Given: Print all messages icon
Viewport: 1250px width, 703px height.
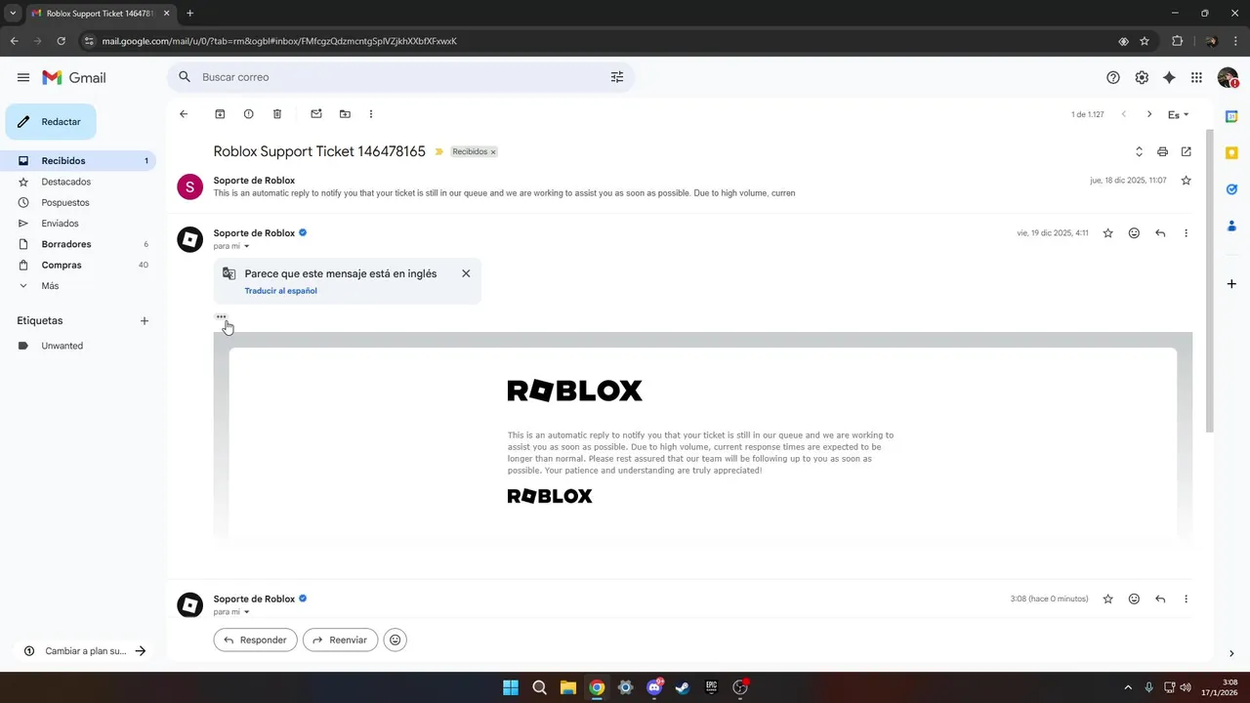Looking at the screenshot, I should [x=1162, y=151].
